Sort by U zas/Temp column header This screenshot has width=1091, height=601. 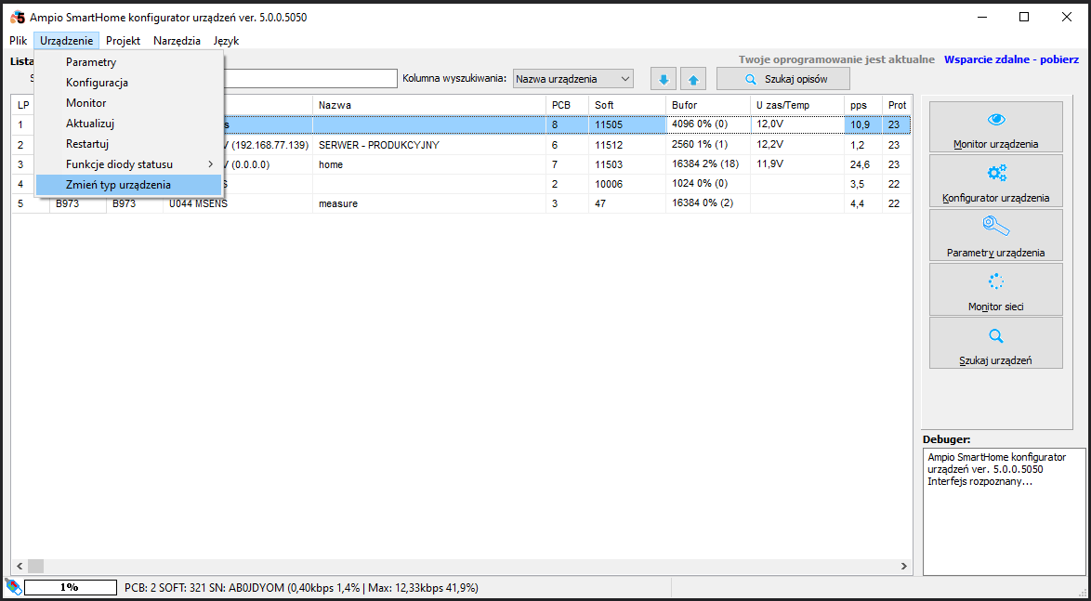point(796,104)
